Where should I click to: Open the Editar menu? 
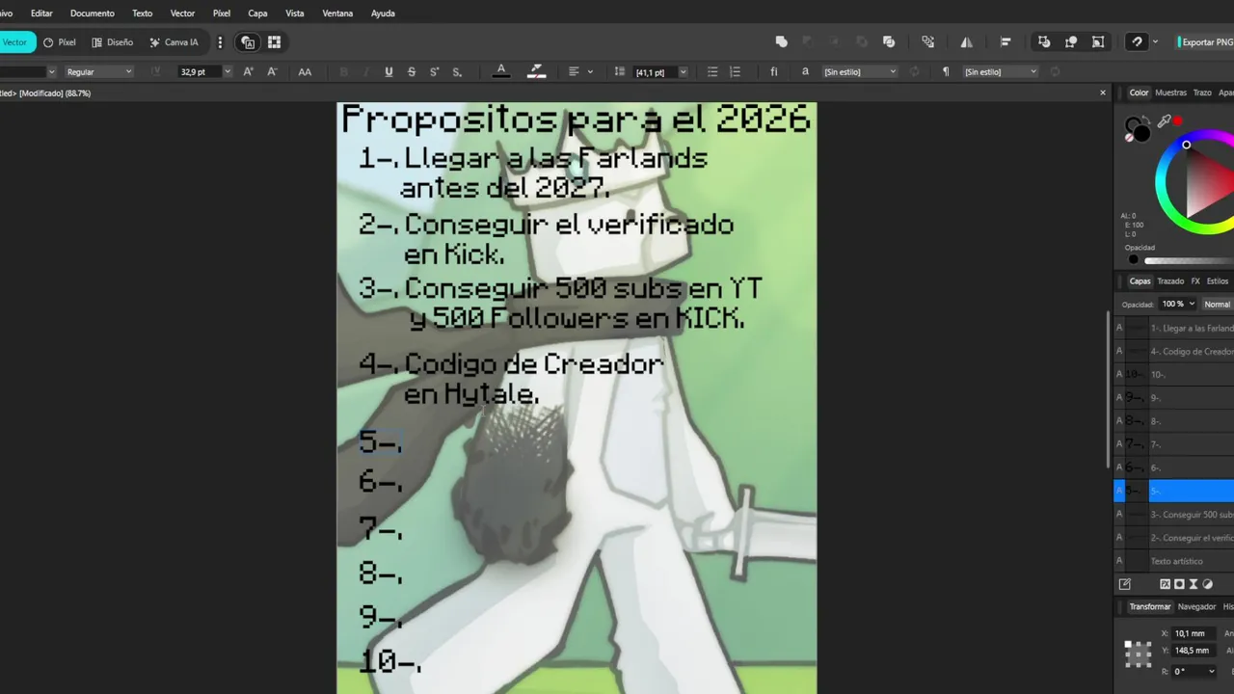[x=41, y=13]
